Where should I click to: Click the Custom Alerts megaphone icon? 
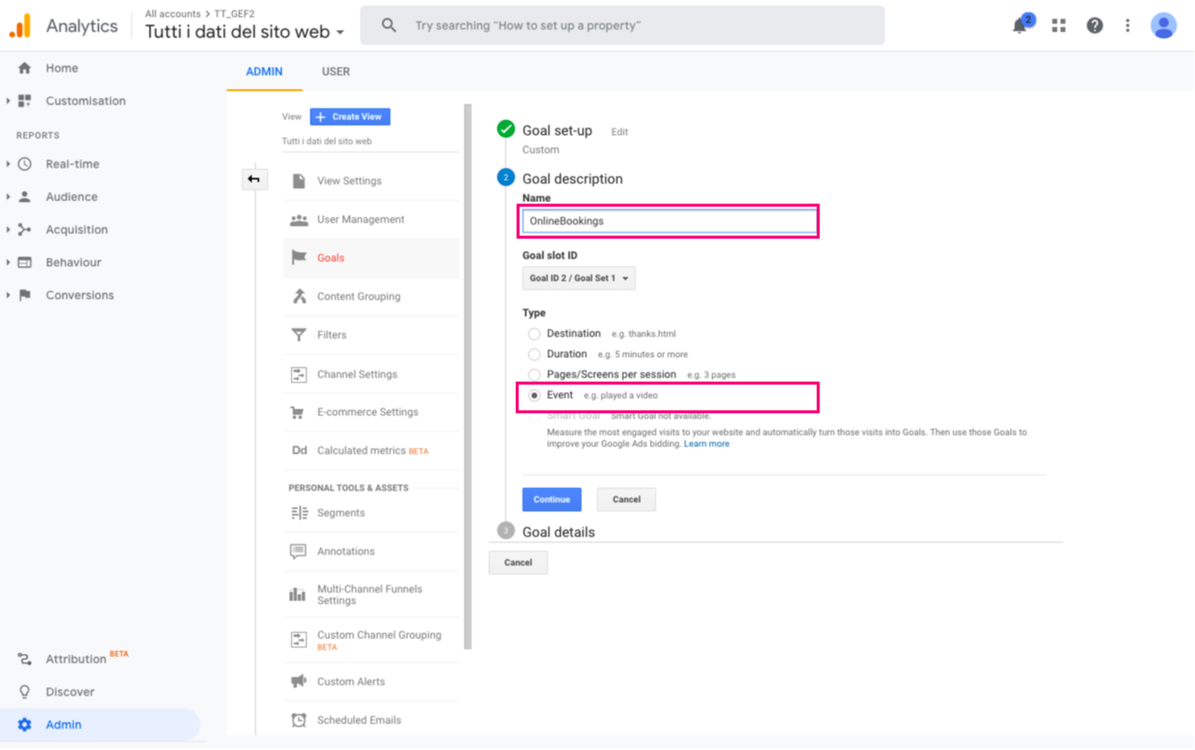[x=299, y=681]
